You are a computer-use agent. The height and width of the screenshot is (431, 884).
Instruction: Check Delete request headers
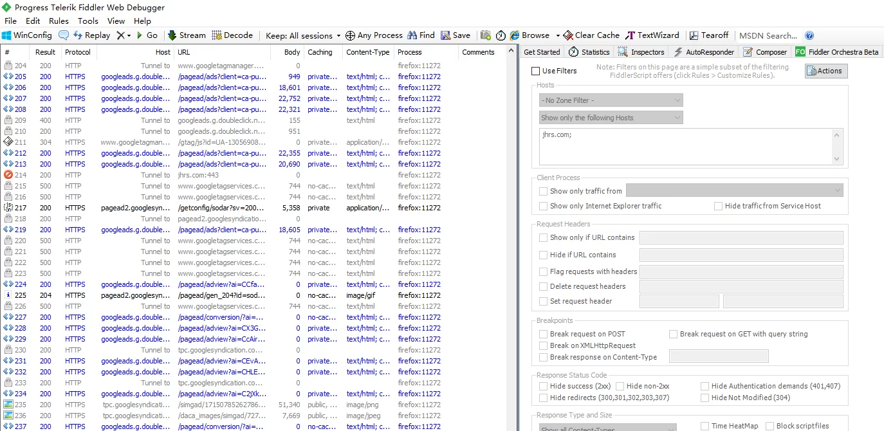[x=544, y=286]
